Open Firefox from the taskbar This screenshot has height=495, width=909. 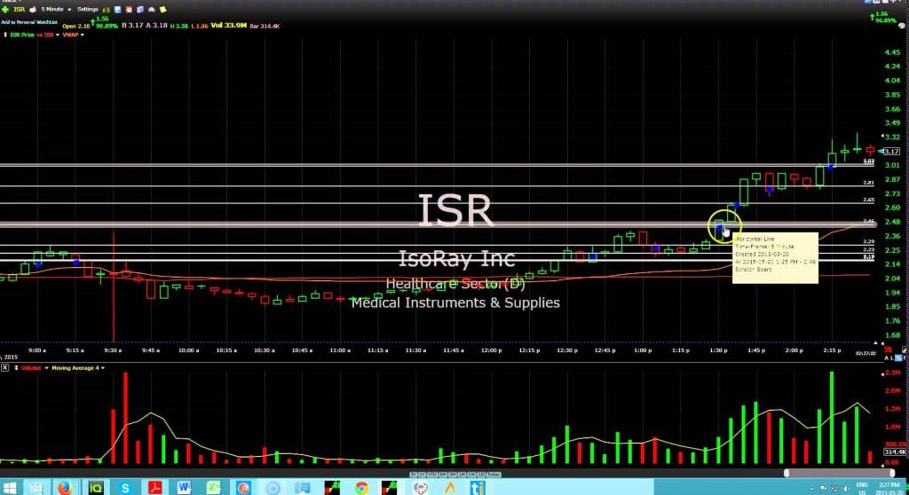65,488
